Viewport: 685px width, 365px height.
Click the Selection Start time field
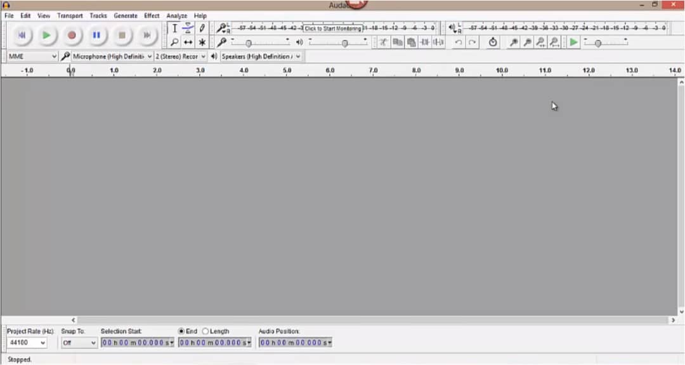137,343
